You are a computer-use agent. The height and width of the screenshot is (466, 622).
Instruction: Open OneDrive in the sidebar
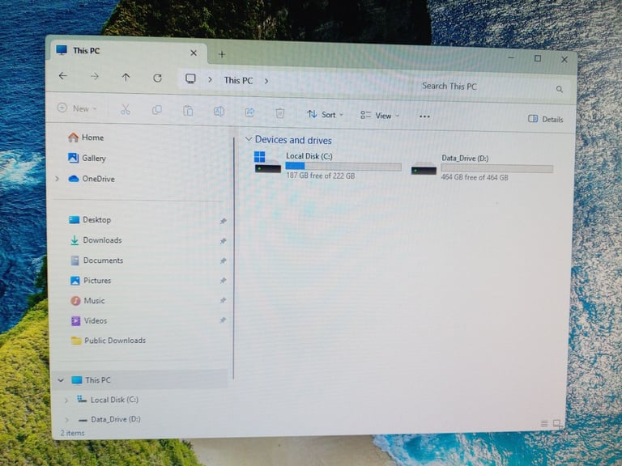[92, 179]
